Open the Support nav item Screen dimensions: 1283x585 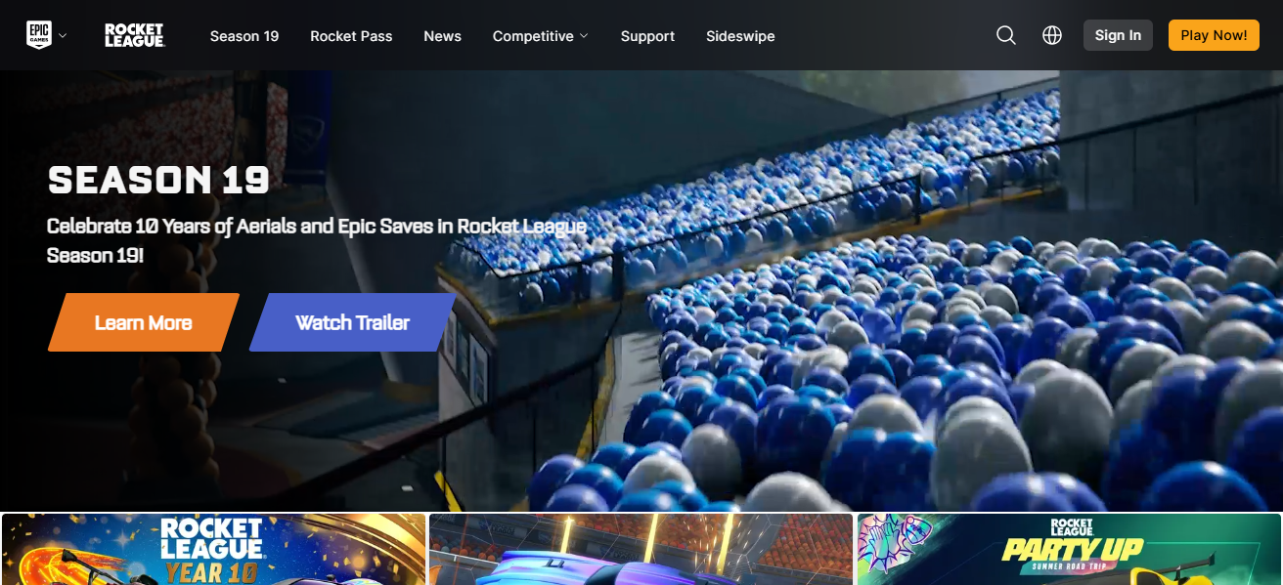[647, 36]
